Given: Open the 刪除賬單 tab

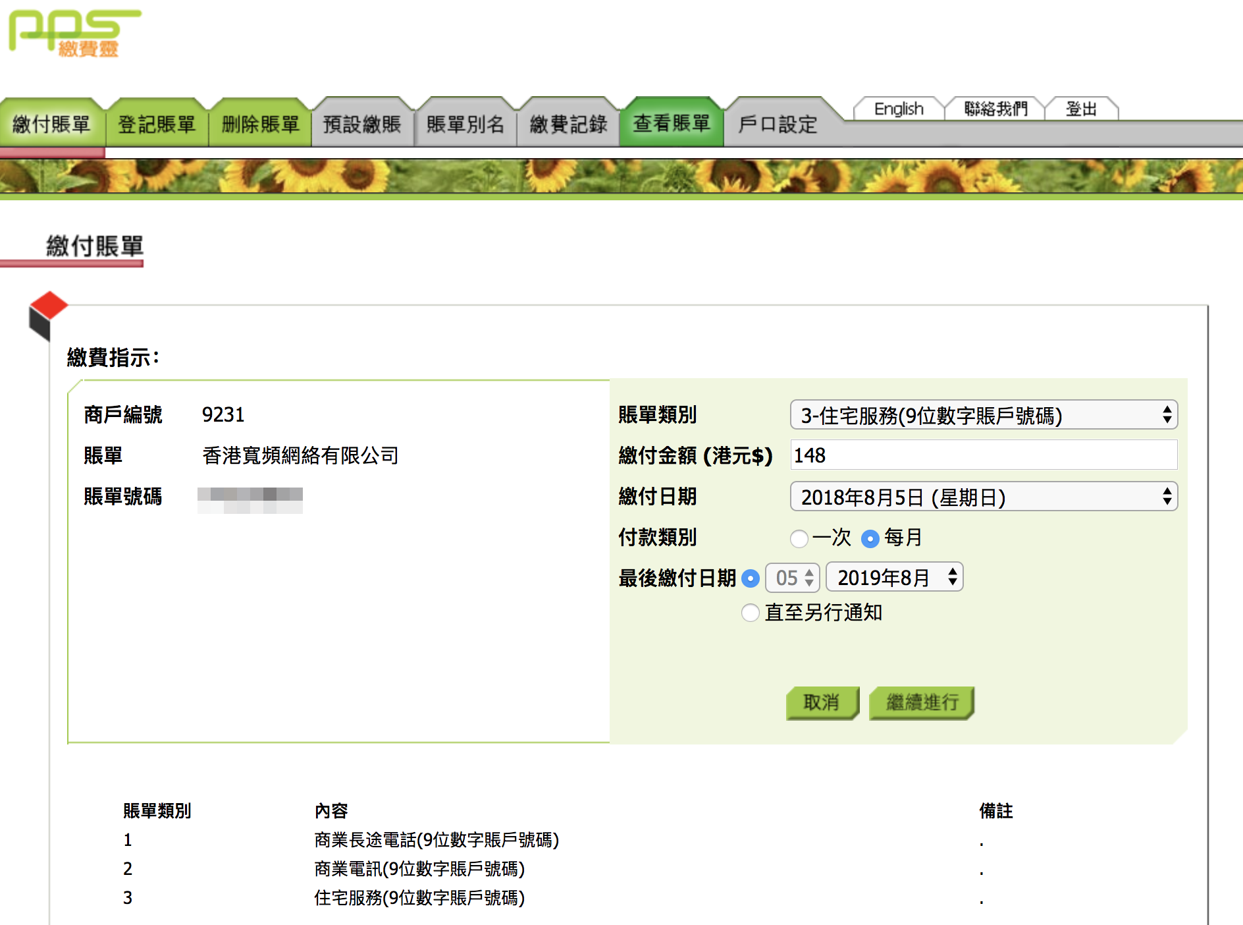Looking at the screenshot, I should tap(261, 124).
